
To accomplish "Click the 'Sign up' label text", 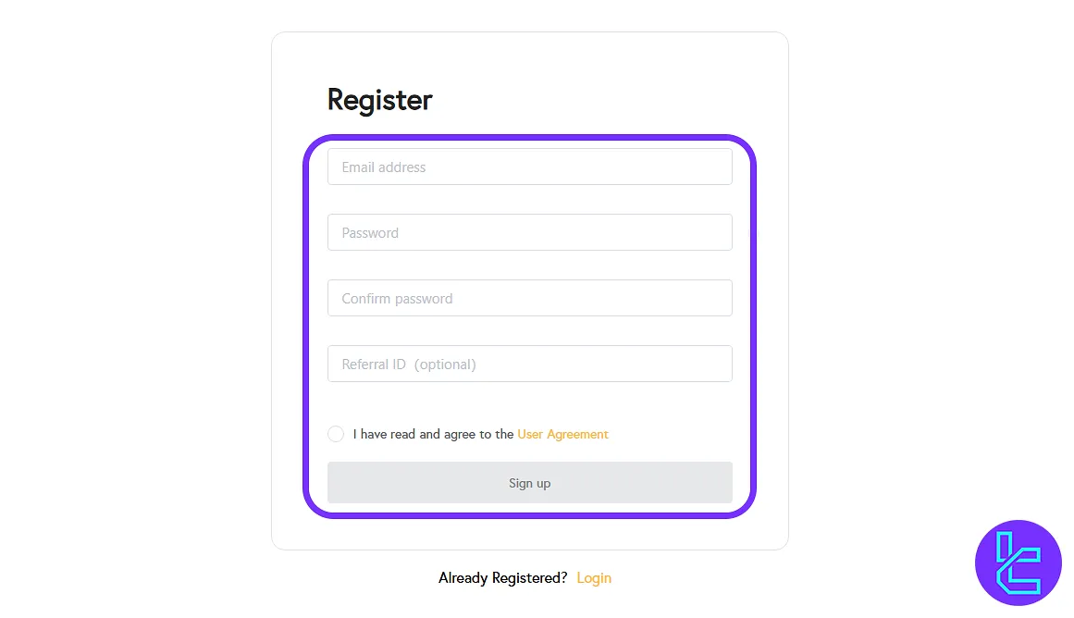I will [x=529, y=483].
